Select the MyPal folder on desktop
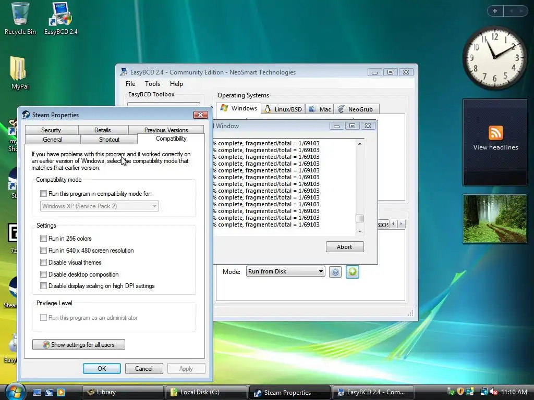 click(x=20, y=73)
